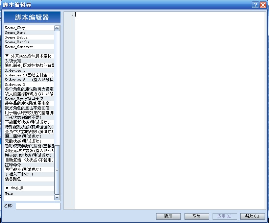Image resolution: width=269 pixels, height=223 pixels.
Task: Click the 帮助(H) button
Action: click(252, 216)
